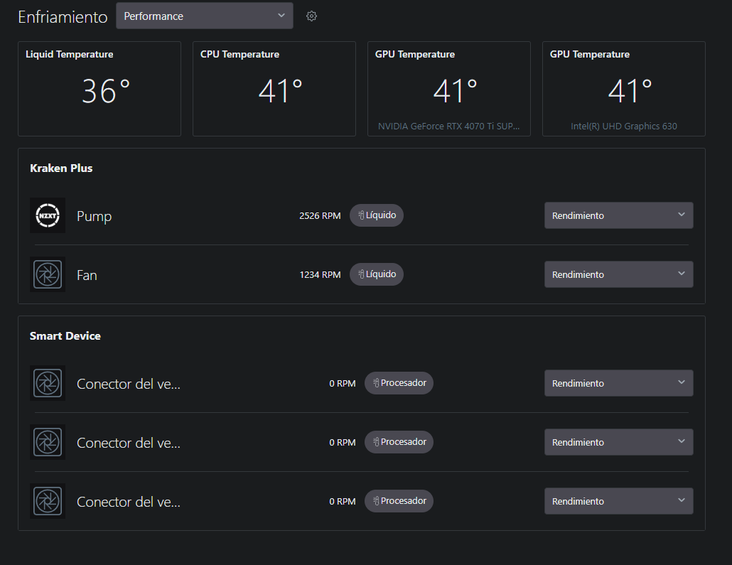This screenshot has height=565, width=732.
Task: Select the NVIDIA GeForce GPU Temperature card
Action: (x=449, y=89)
